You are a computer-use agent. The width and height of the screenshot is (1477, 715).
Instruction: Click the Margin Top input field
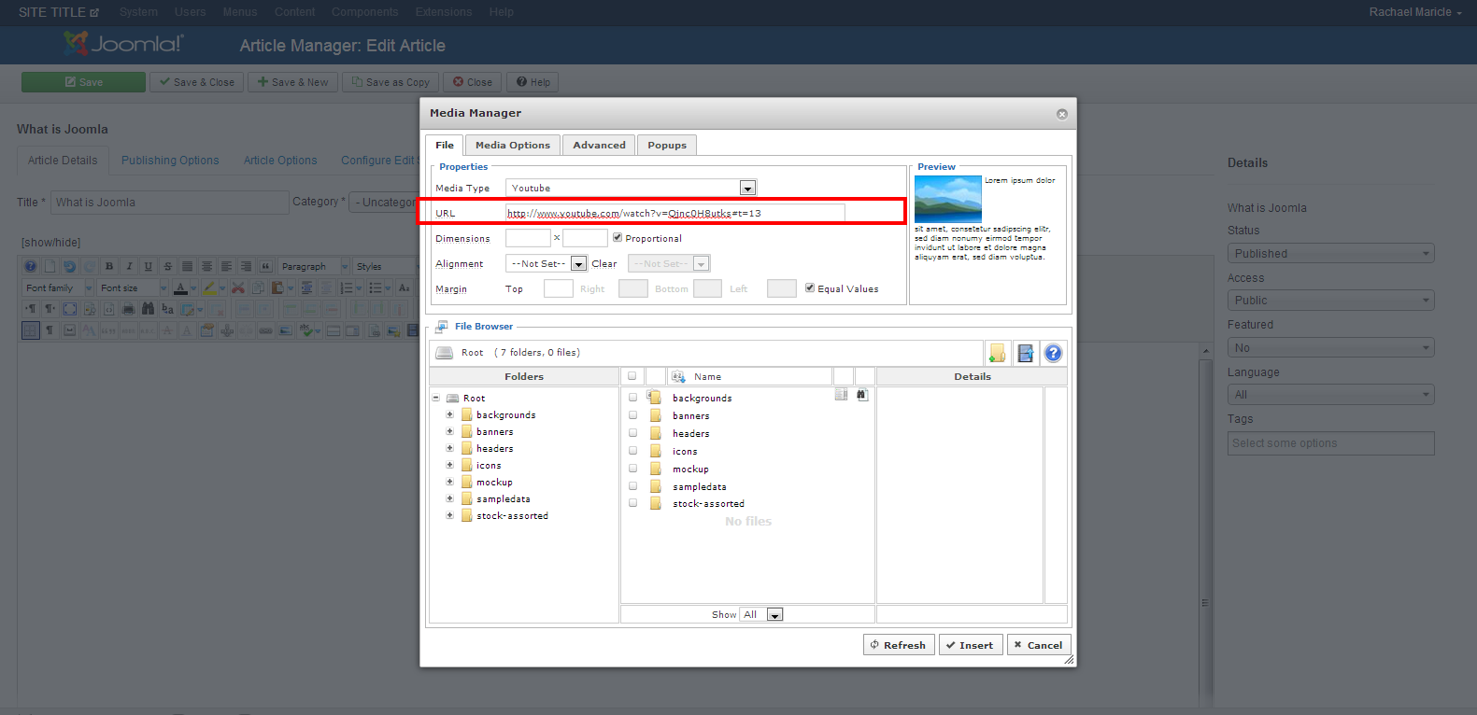point(559,288)
